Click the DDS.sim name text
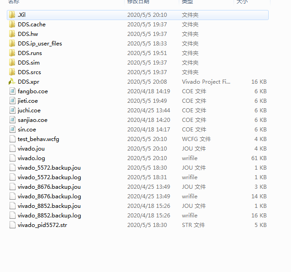 click(x=29, y=62)
